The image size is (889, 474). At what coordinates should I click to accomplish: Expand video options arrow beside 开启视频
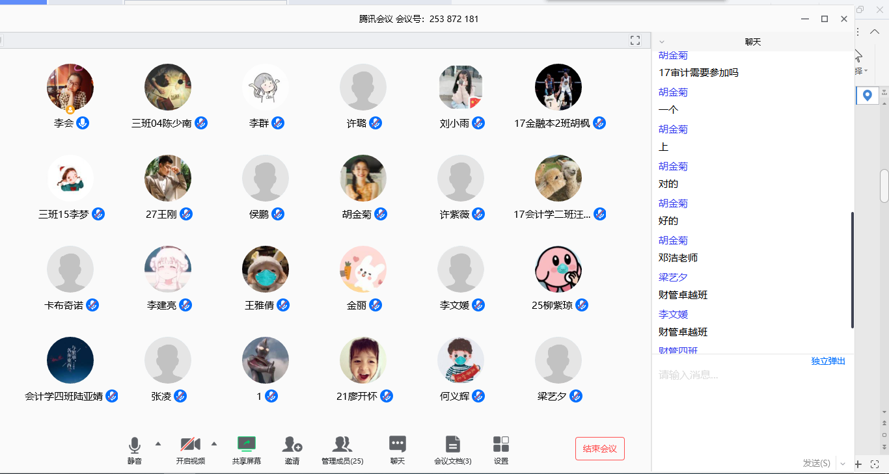[214, 444]
